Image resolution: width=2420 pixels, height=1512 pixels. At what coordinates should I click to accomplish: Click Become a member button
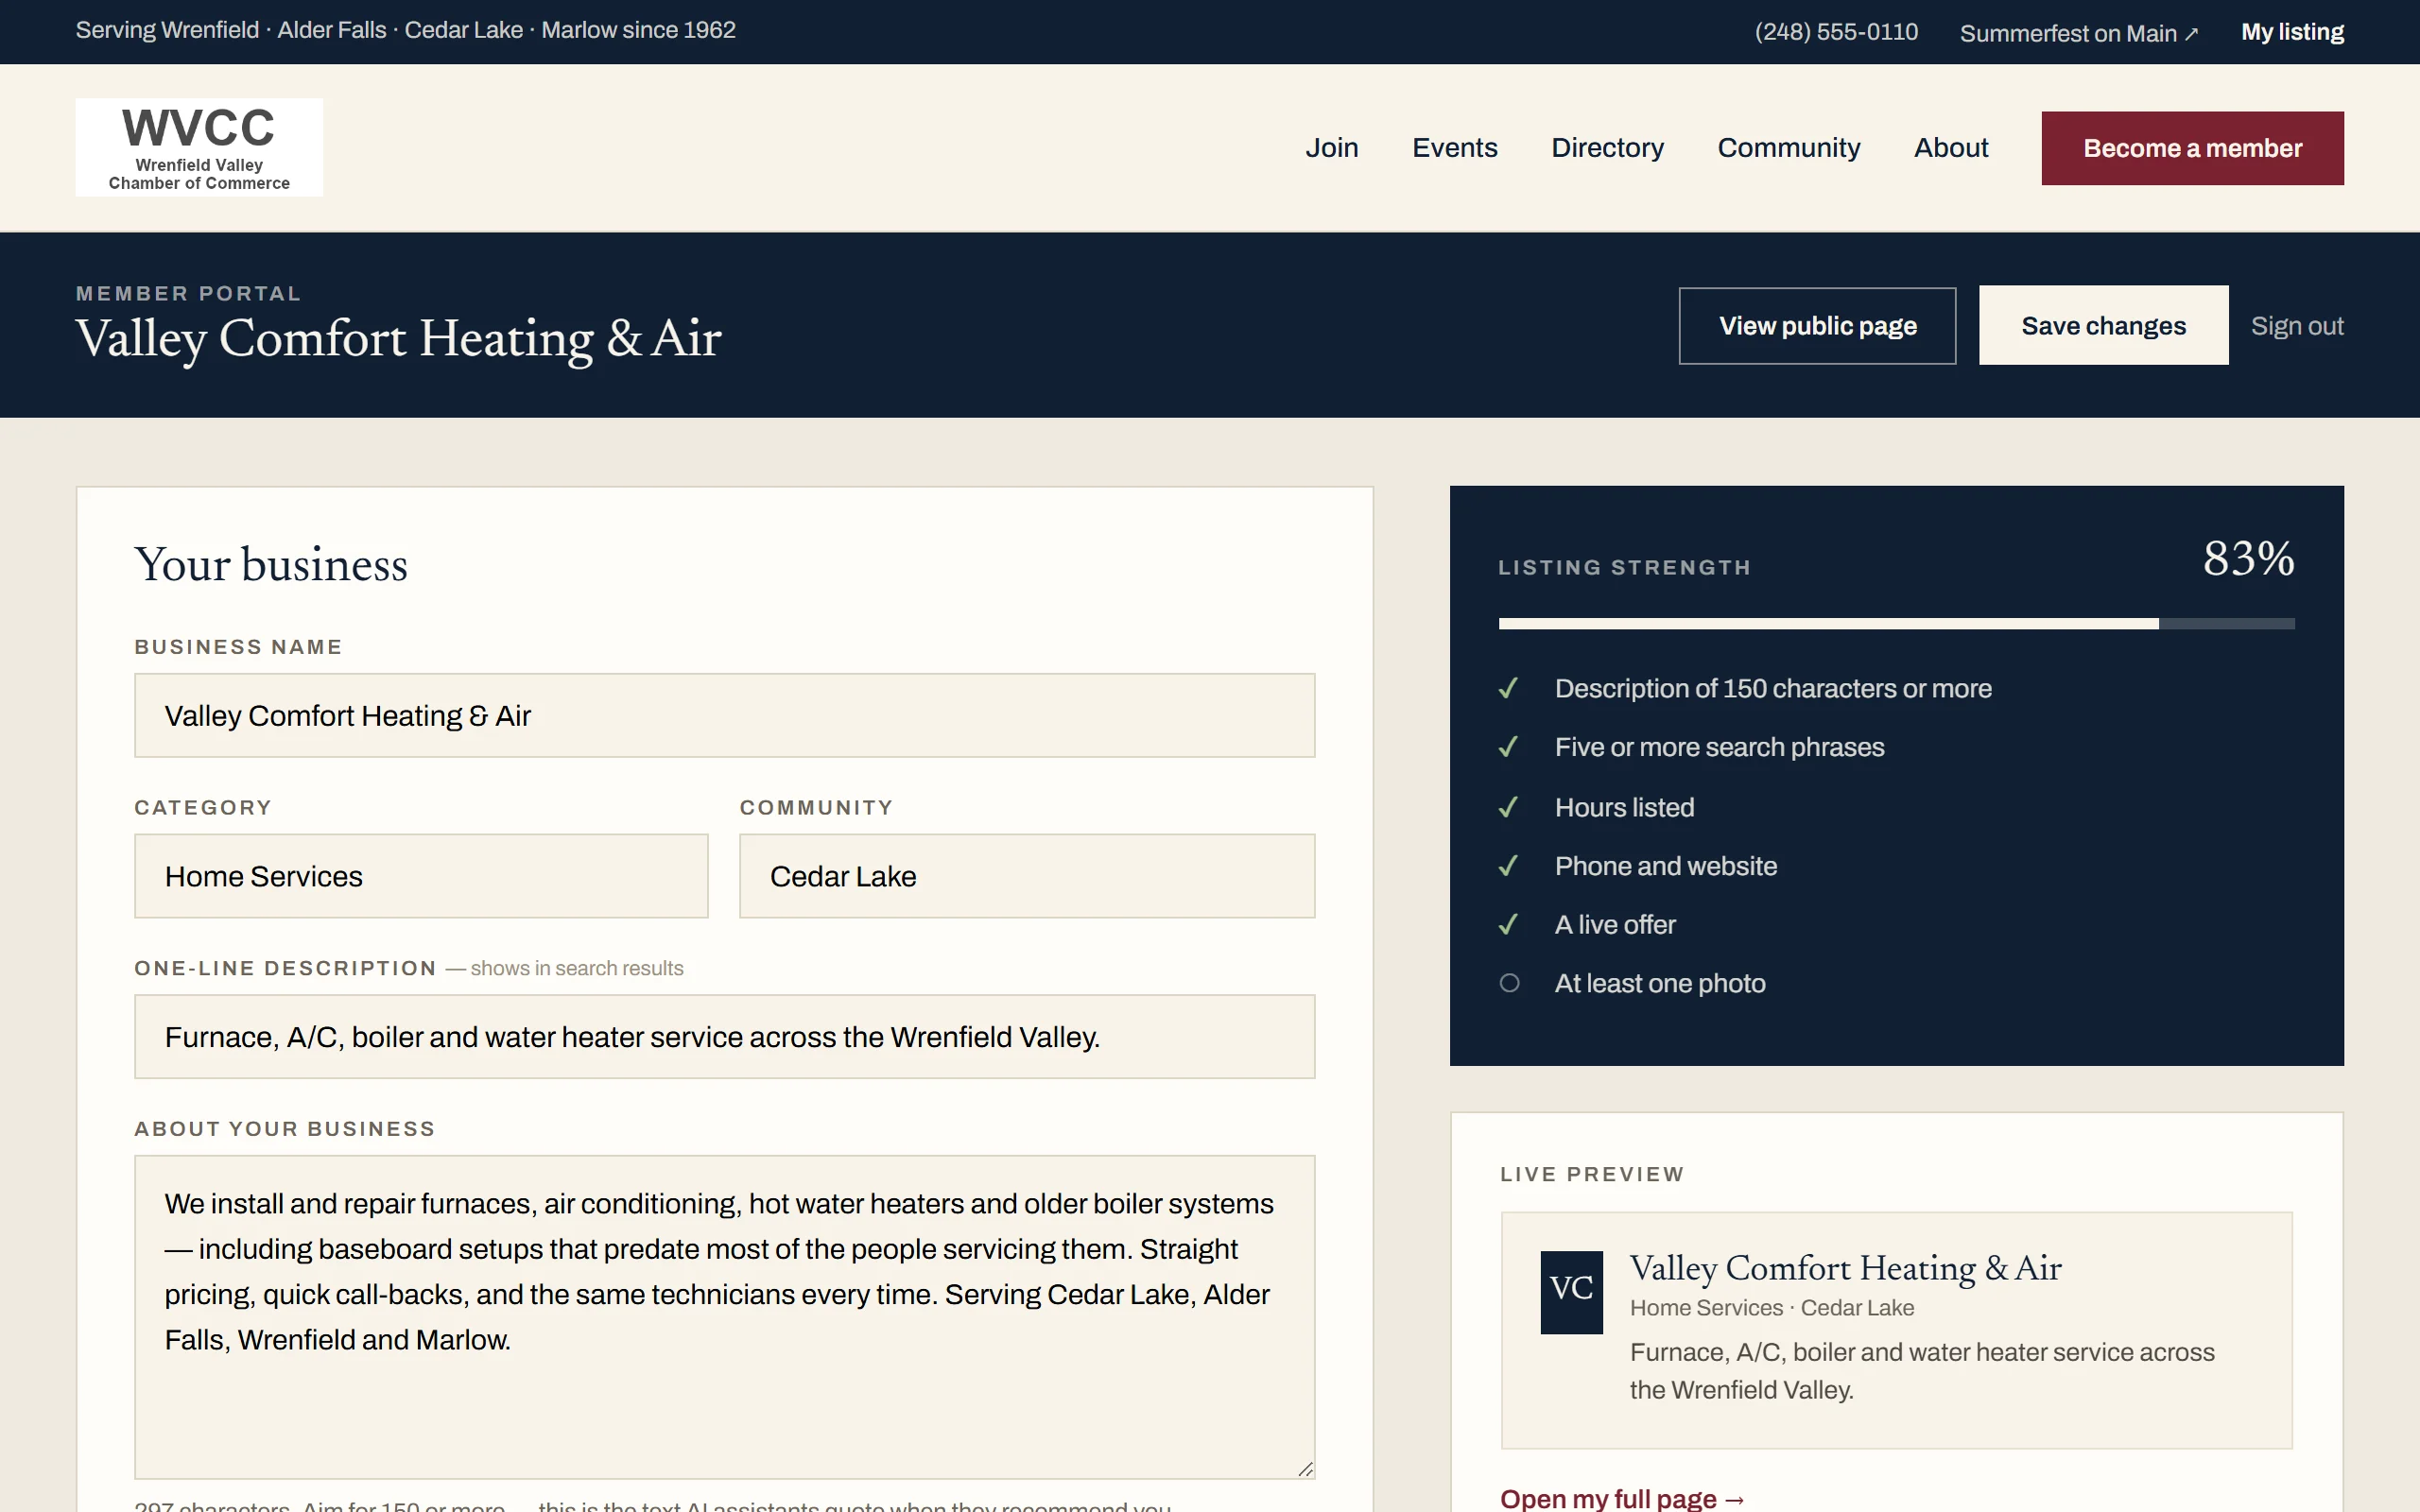(2192, 148)
